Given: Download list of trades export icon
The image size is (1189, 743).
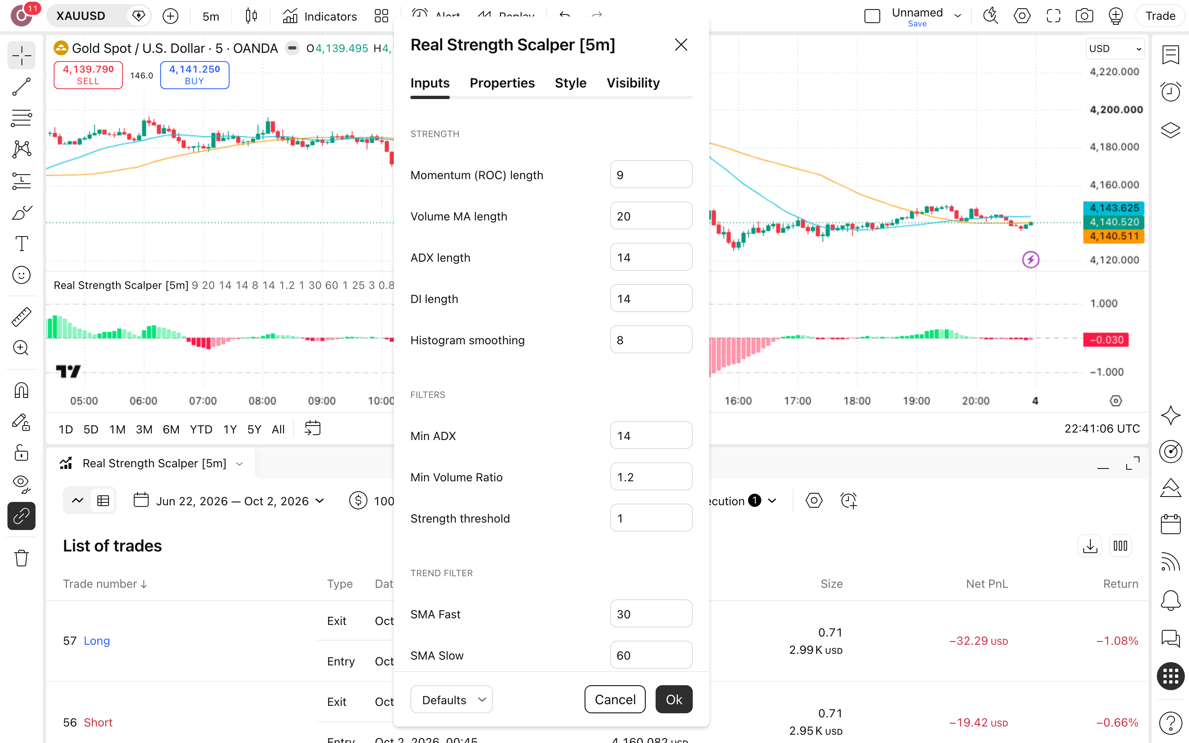Looking at the screenshot, I should click(1090, 546).
